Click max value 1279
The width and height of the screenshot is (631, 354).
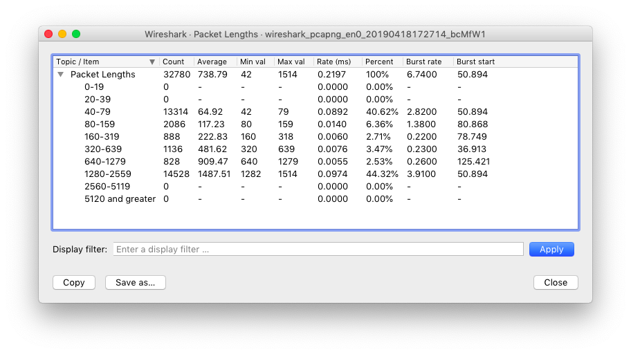point(288,162)
